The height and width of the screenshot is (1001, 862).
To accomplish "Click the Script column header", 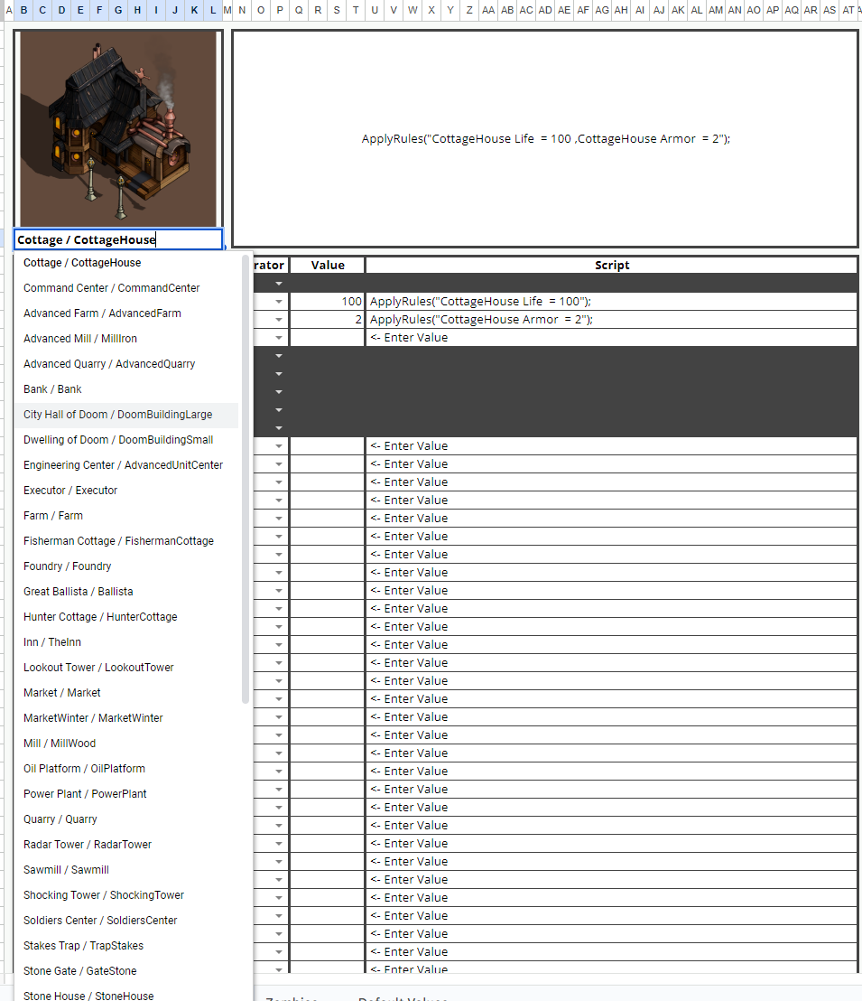I will [x=611, y=265].
